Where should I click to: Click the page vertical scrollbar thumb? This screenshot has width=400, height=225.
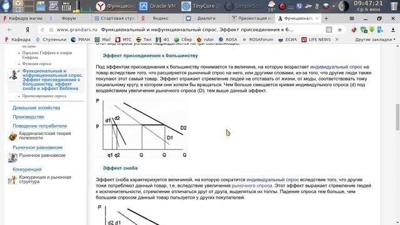pos(397,117)
